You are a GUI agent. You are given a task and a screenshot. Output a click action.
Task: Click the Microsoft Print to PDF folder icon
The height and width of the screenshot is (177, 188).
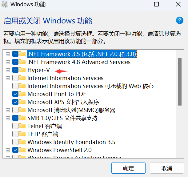pyautogui.click(x=22, y=94)
